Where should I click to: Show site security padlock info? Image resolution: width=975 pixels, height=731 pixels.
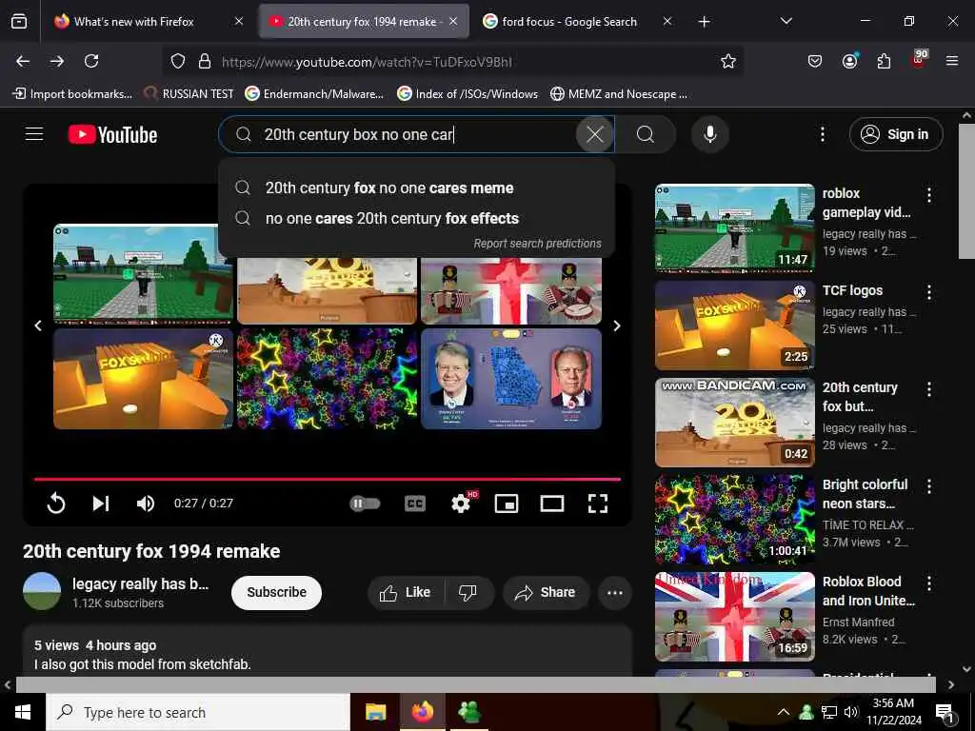pos(205,61)
